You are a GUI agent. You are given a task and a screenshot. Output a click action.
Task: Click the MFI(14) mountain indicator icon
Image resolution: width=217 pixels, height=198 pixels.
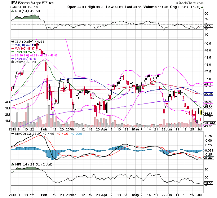click(13, 164)
